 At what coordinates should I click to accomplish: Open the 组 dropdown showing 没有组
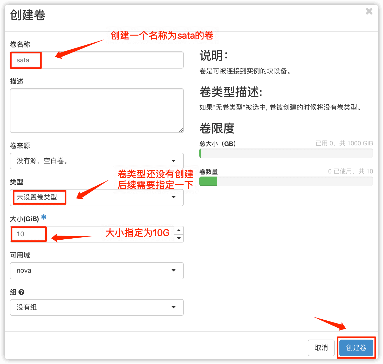tap(97, 307)
